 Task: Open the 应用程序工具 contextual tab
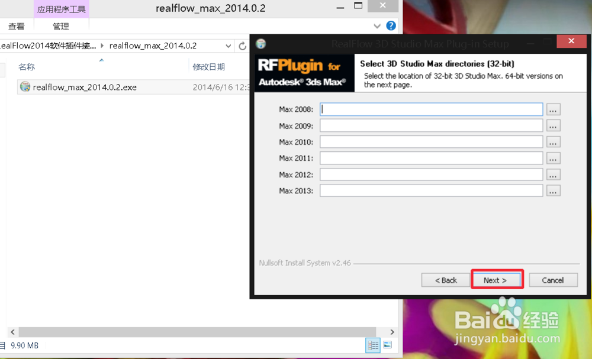(61, 9)
